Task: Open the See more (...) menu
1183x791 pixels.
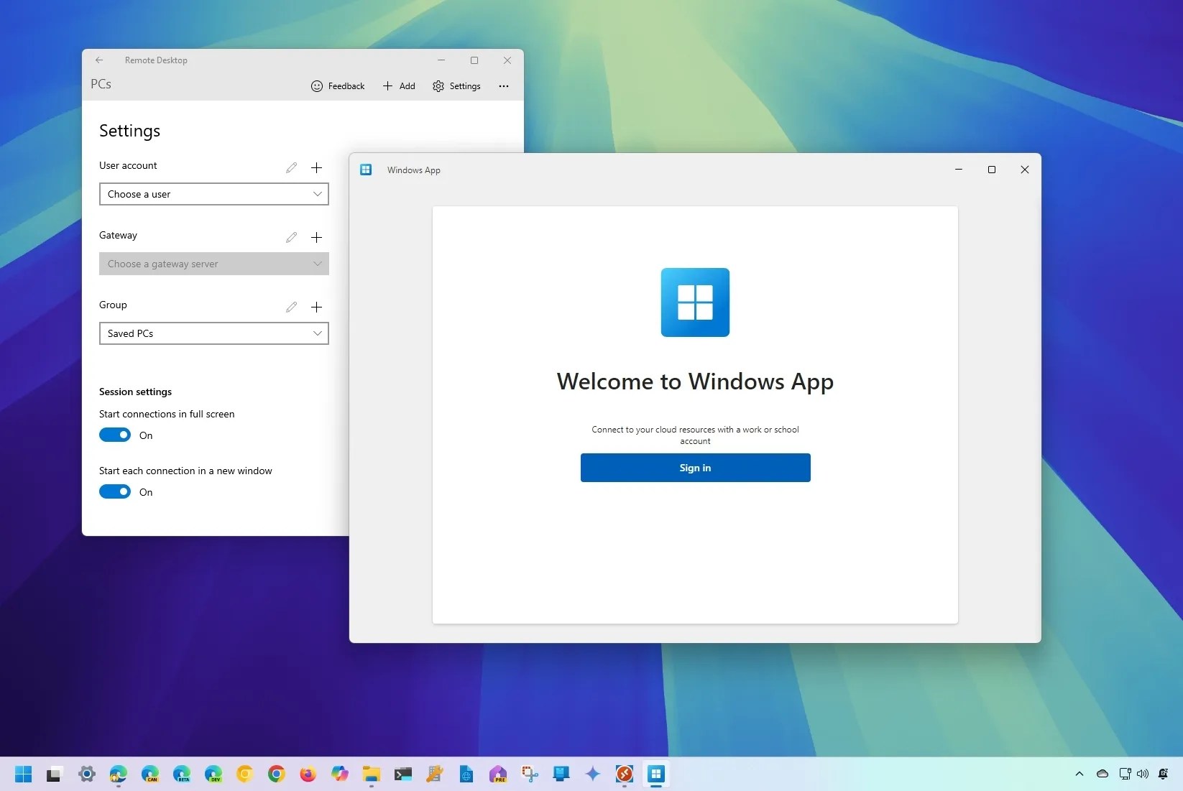Action: [503, 86]
